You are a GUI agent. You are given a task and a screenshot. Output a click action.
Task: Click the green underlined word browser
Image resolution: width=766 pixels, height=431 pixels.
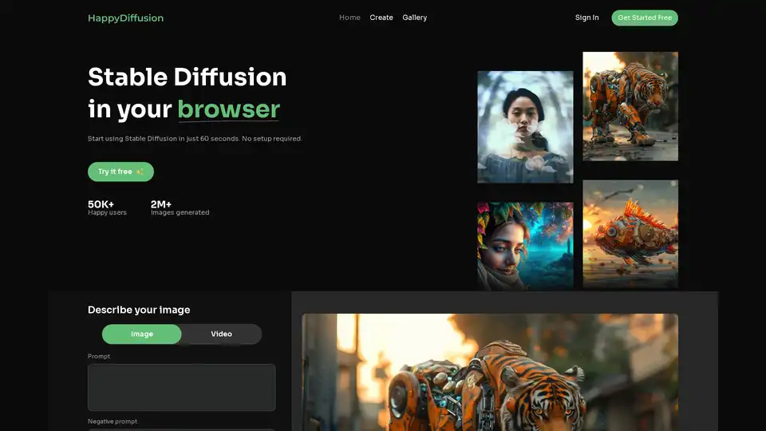(228, 109)
